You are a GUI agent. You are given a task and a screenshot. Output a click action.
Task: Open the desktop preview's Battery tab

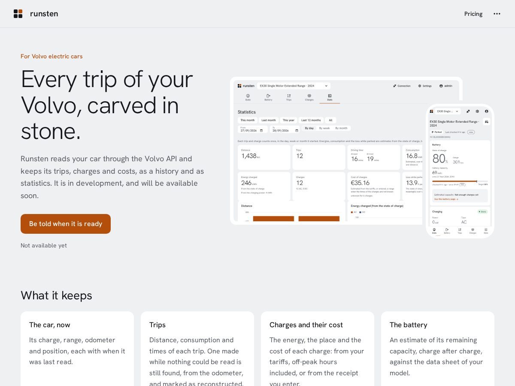click(268, 97)
